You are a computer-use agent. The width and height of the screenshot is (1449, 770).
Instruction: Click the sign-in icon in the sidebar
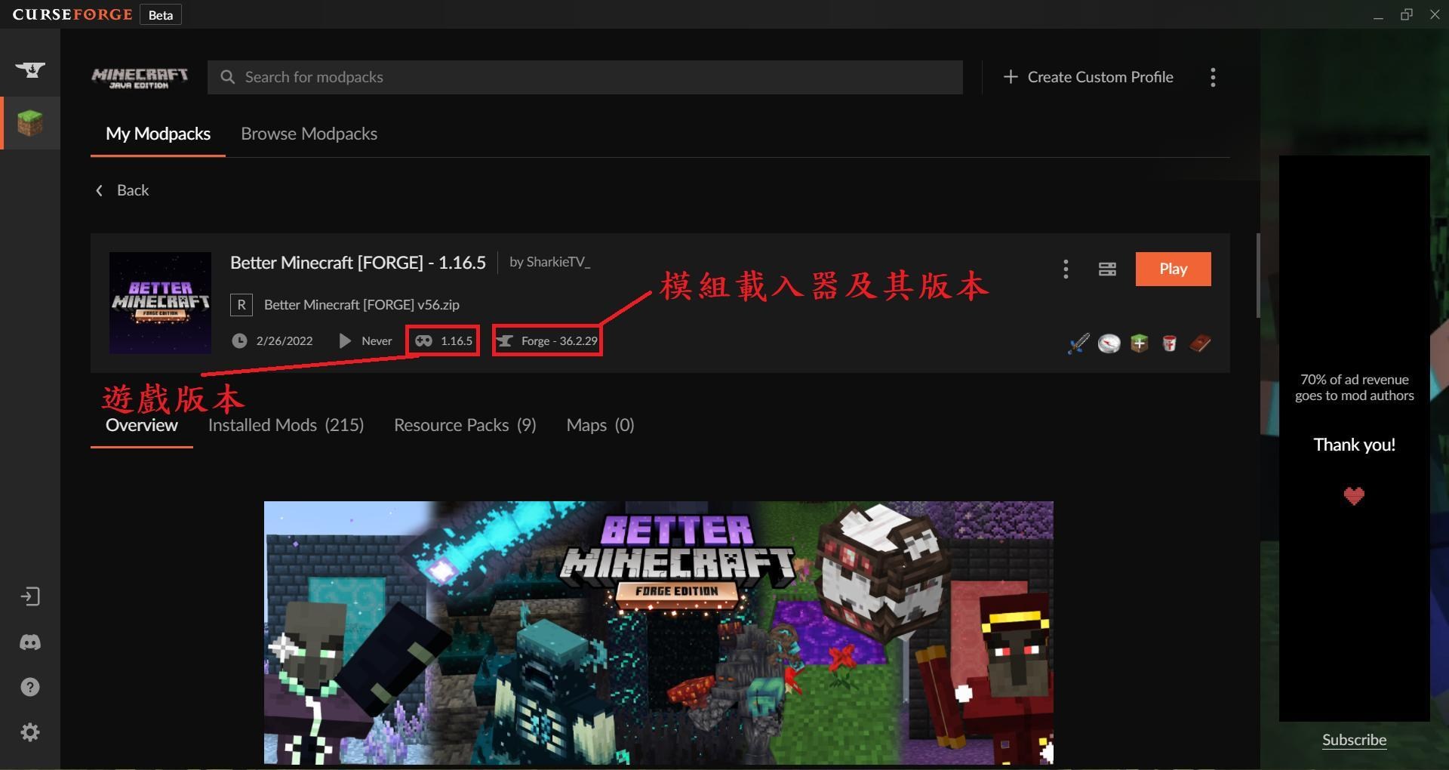(30, 596)
